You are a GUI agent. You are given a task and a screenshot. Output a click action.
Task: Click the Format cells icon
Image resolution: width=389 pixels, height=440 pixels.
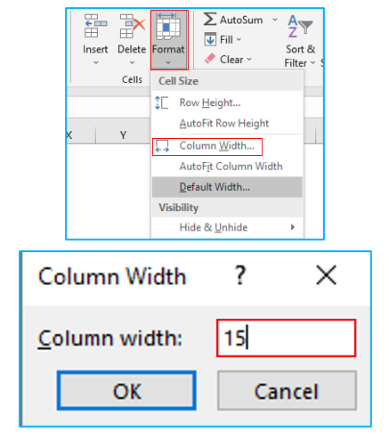[168, 27]
